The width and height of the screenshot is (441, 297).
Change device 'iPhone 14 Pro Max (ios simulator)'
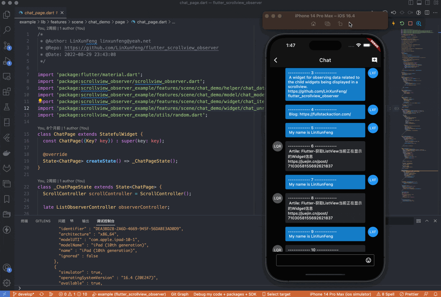(340, 294)
